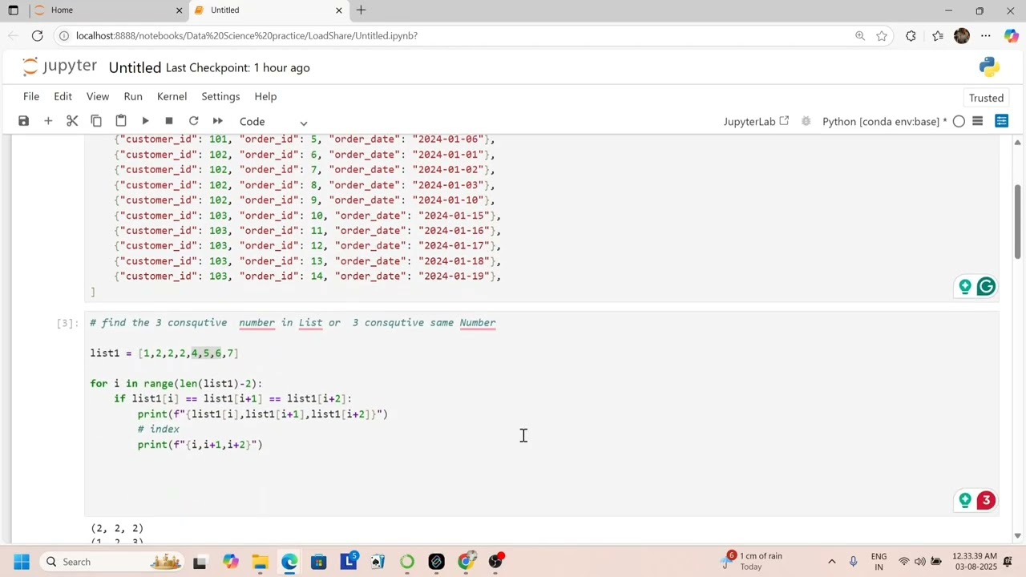Open the cell type Code dropdown
The width and height of the screenshot is (1026, 577).
pyautogui.click(x=273, y=122)
